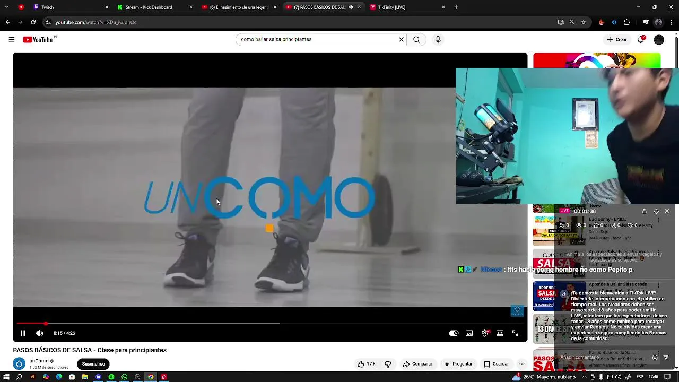The height and width of the screenshot is (382, 679).
Task: Switch player to theater mode
Action: 500,333
